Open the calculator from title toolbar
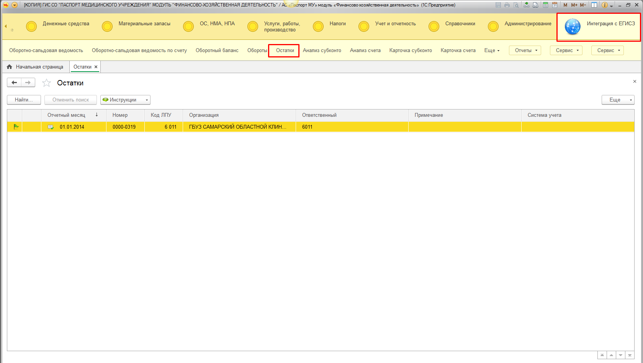This screenshot has width=643, height=363. pyautogui.click(x=545, y=5)
